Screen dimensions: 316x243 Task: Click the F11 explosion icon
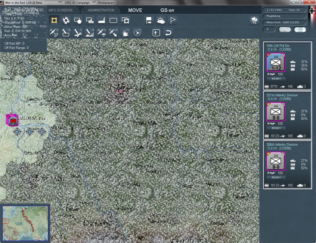[125, 32]
